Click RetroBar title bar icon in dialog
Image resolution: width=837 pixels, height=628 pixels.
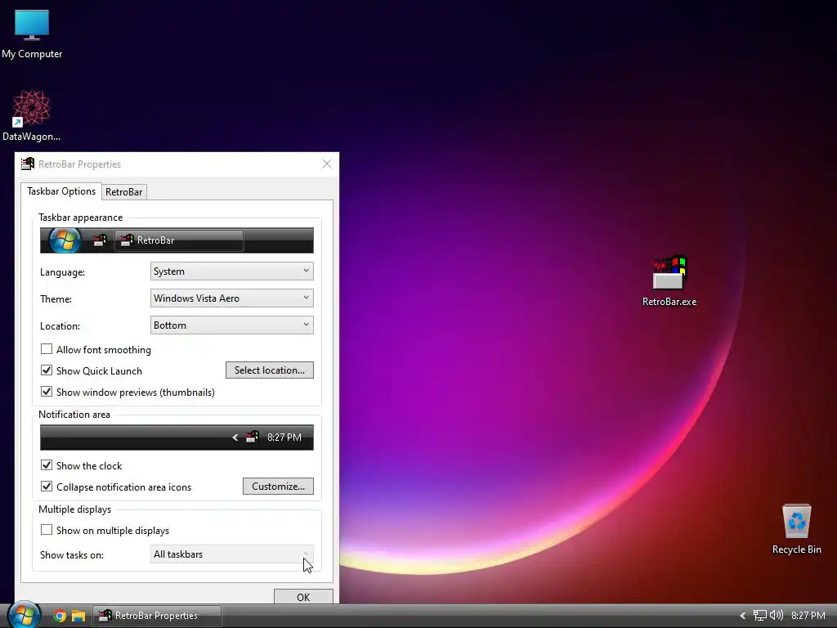(x=27, y=164)
